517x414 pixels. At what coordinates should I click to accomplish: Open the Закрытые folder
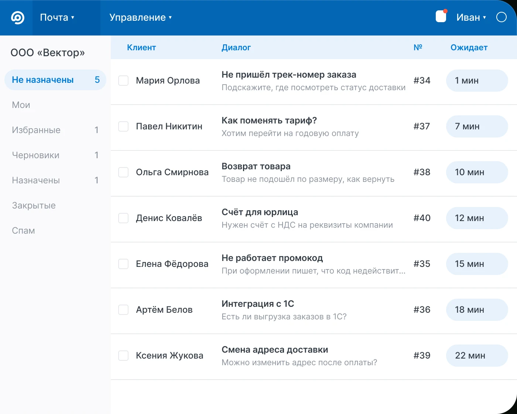coord(55,206)
